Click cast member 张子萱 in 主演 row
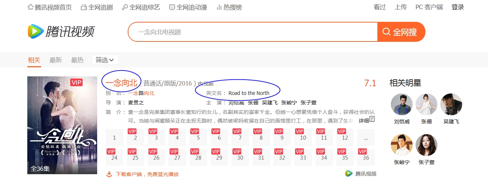This screenshot has width=488, height=180. tap(308, 103)
